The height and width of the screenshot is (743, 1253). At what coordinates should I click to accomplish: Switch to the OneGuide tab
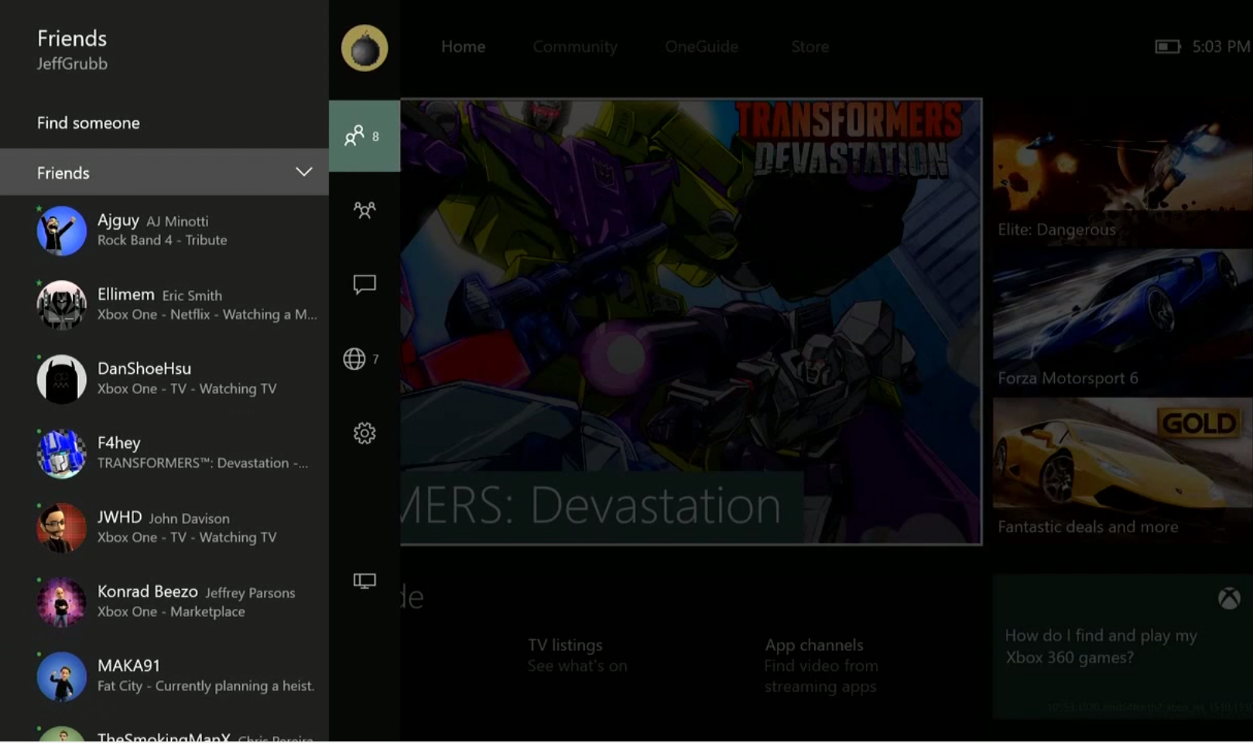[701, 46]
